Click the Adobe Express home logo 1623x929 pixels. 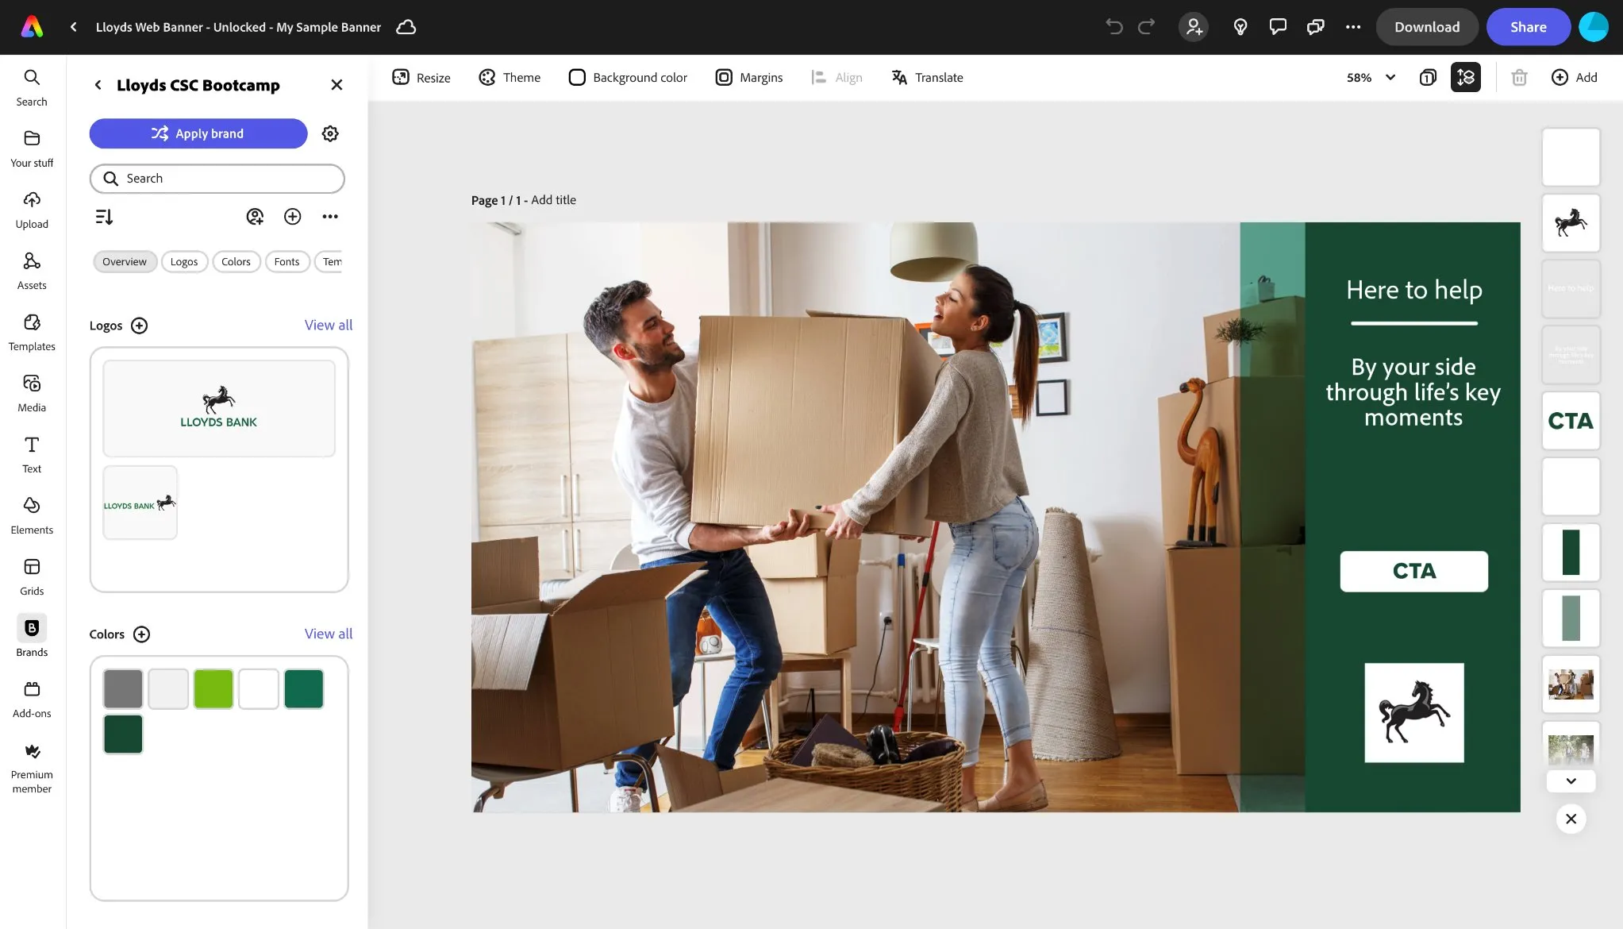click(32, 27)
